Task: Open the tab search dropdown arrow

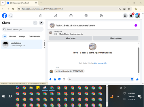Action: pos(3,3)
